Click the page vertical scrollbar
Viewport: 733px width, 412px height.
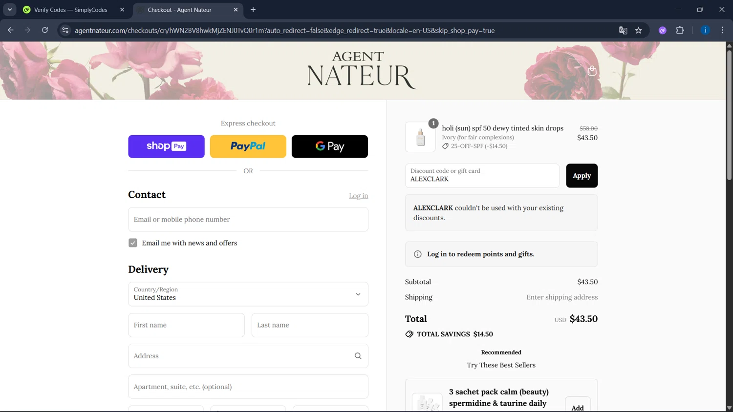[729, 115]
